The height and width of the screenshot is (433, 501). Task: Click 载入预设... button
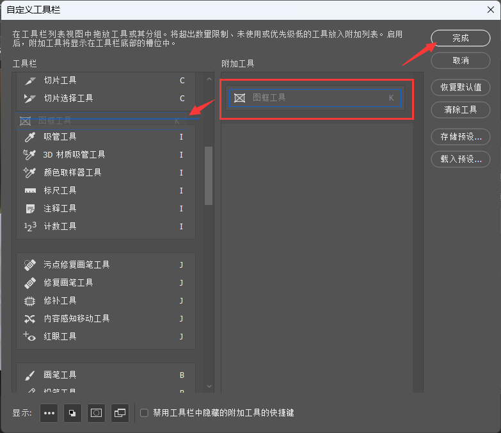pyautogui.click(x=461, y=159)
